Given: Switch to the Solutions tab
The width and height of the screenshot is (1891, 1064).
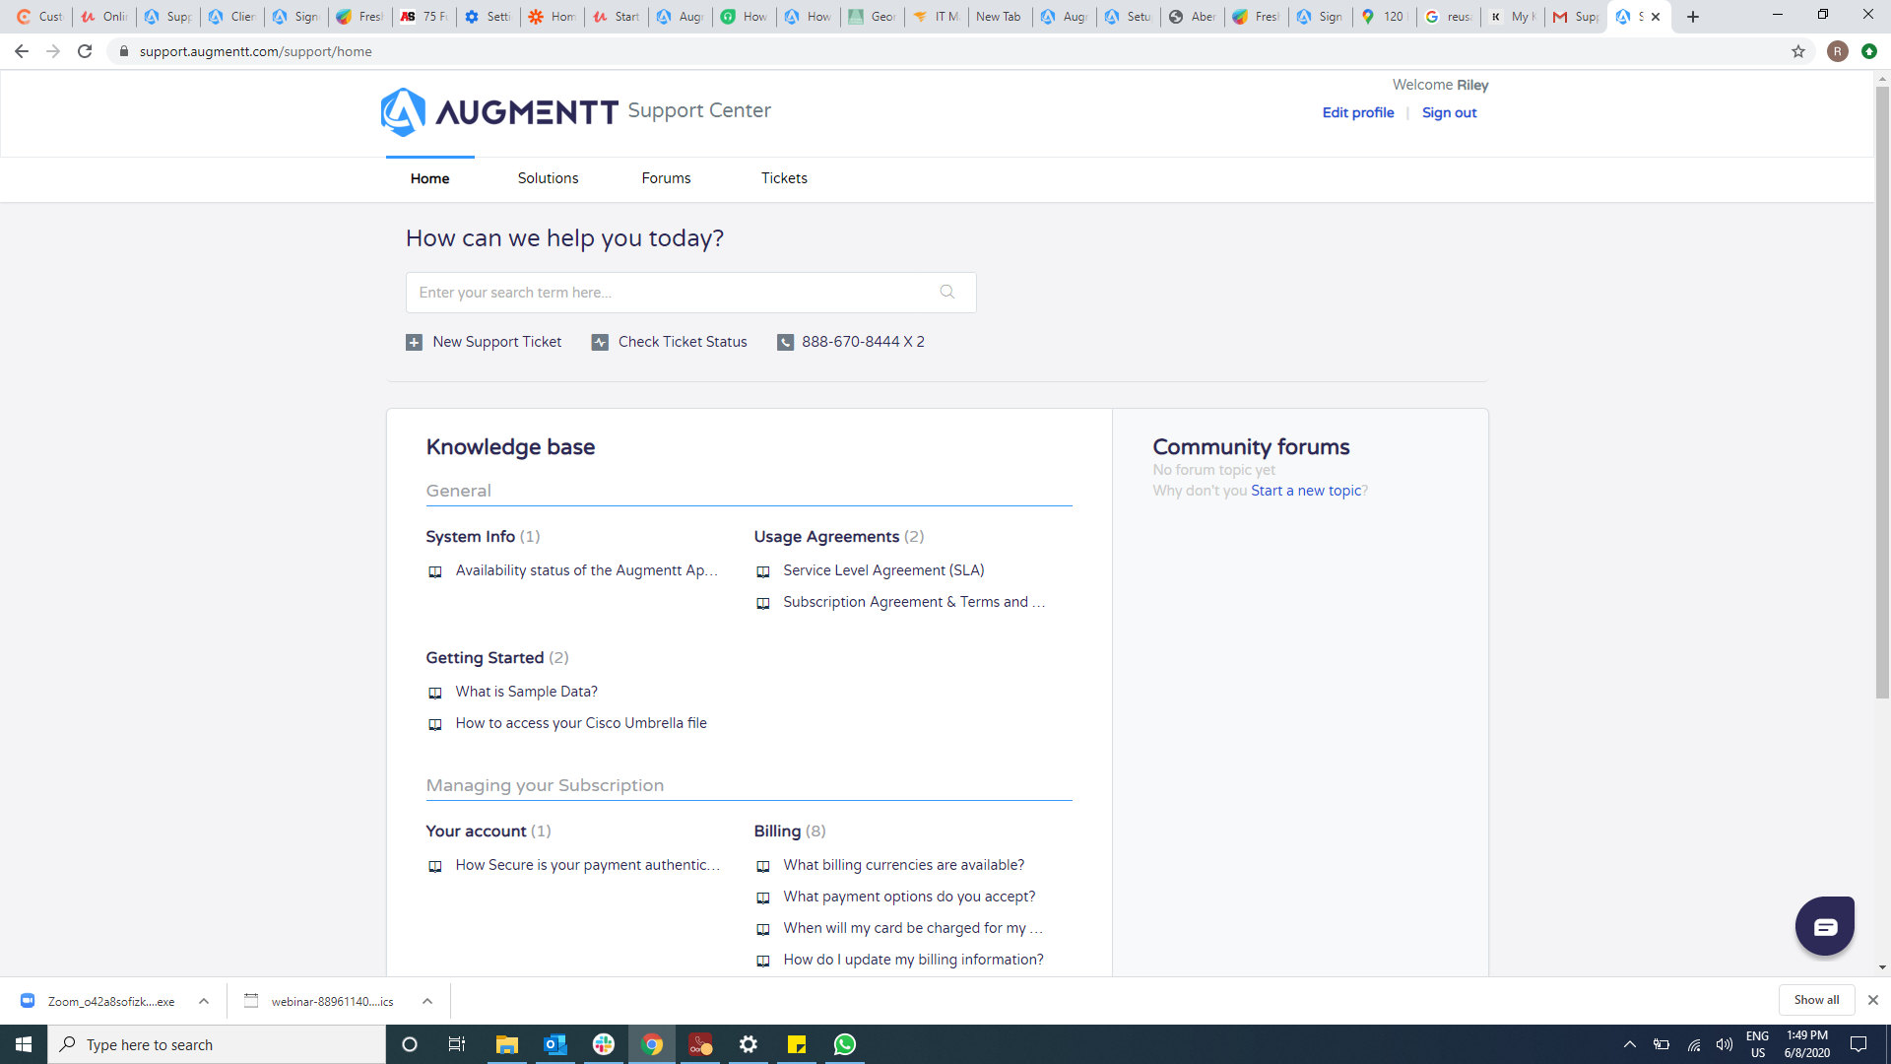Looking at the screenshot, I should pos(548,178).
